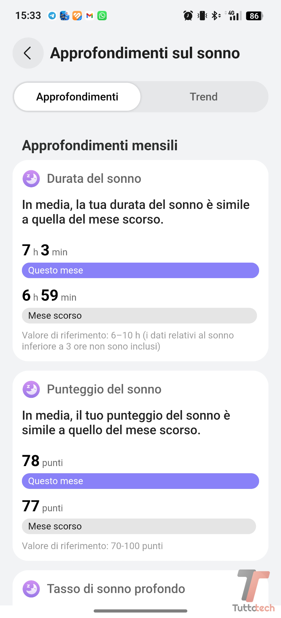Image resolution: width=281 pixels, height=618 pixels.
Task: Tap the Questo mese sleep duration bar
Action: [140, 270]
